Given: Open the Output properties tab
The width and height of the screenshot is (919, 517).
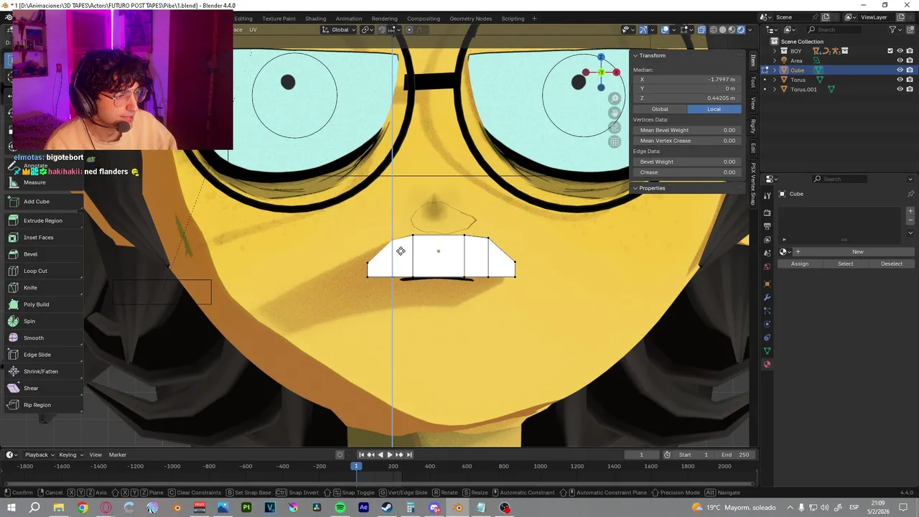Looking at the screenshot, I should tap(767, 226).
